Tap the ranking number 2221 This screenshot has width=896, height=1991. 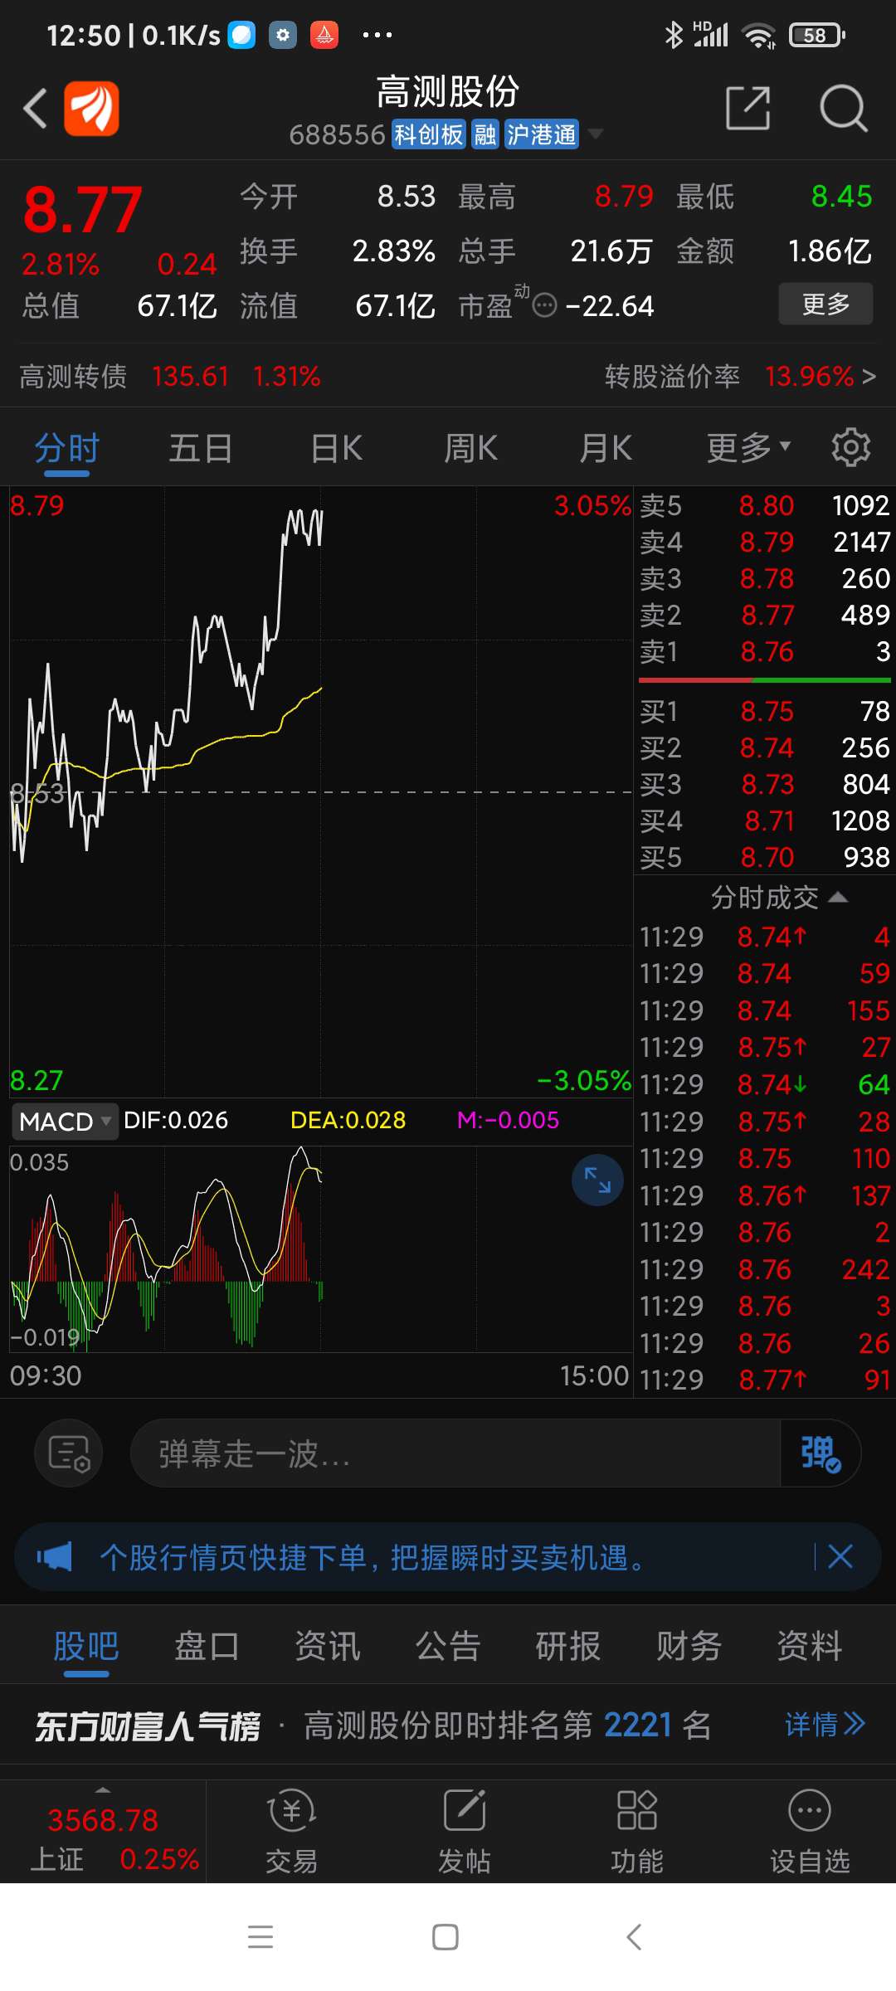click(x=638, y=1725)
